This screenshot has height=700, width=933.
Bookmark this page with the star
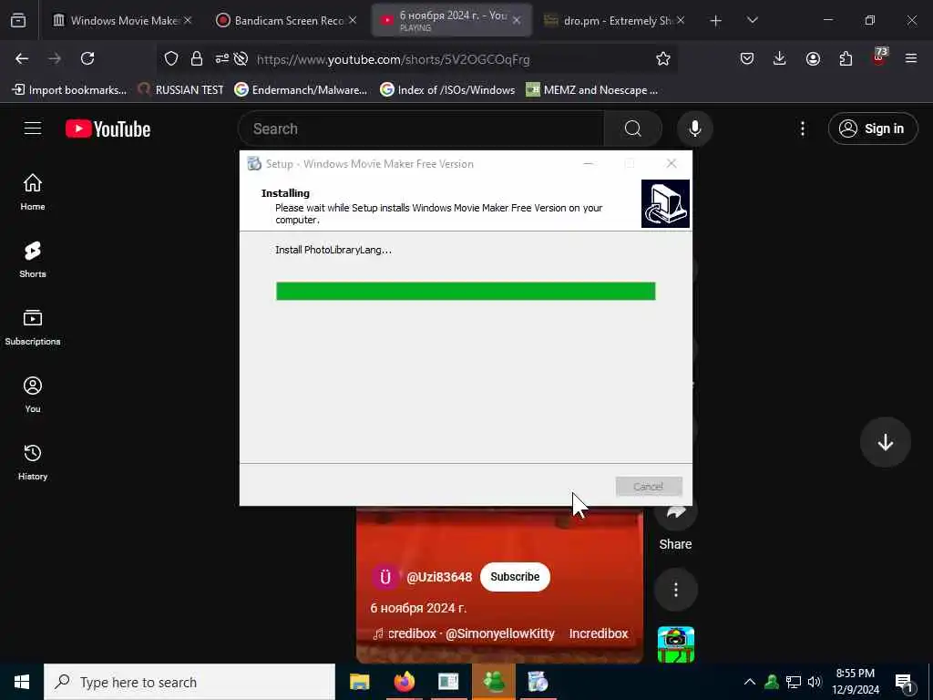pyautogui.click(x=663, y=58)
